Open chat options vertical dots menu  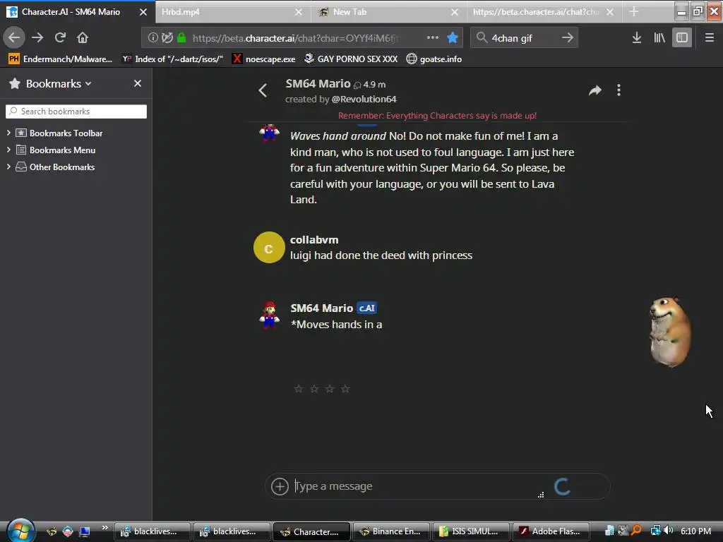[619, 90]
